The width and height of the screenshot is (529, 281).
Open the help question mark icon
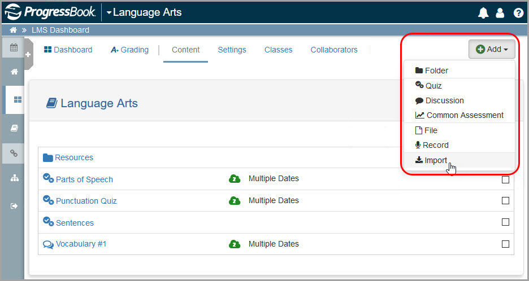pos(518,13)
